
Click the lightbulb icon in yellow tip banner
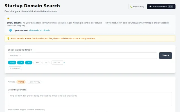pos(8,39)
